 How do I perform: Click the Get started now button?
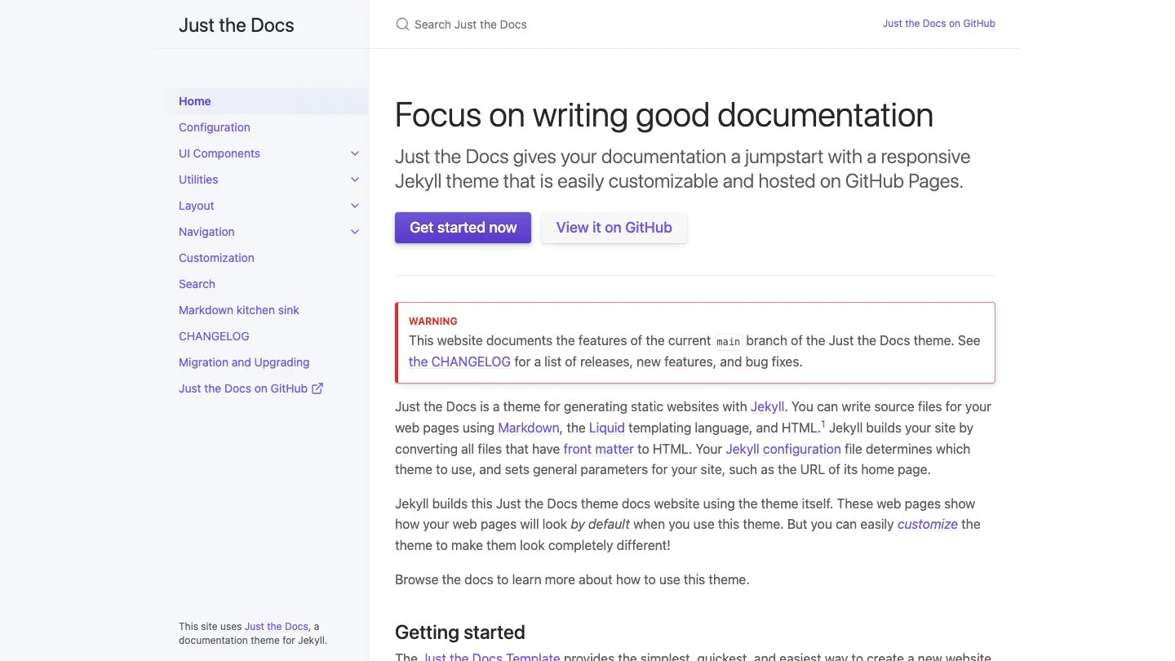pos(463,228)
